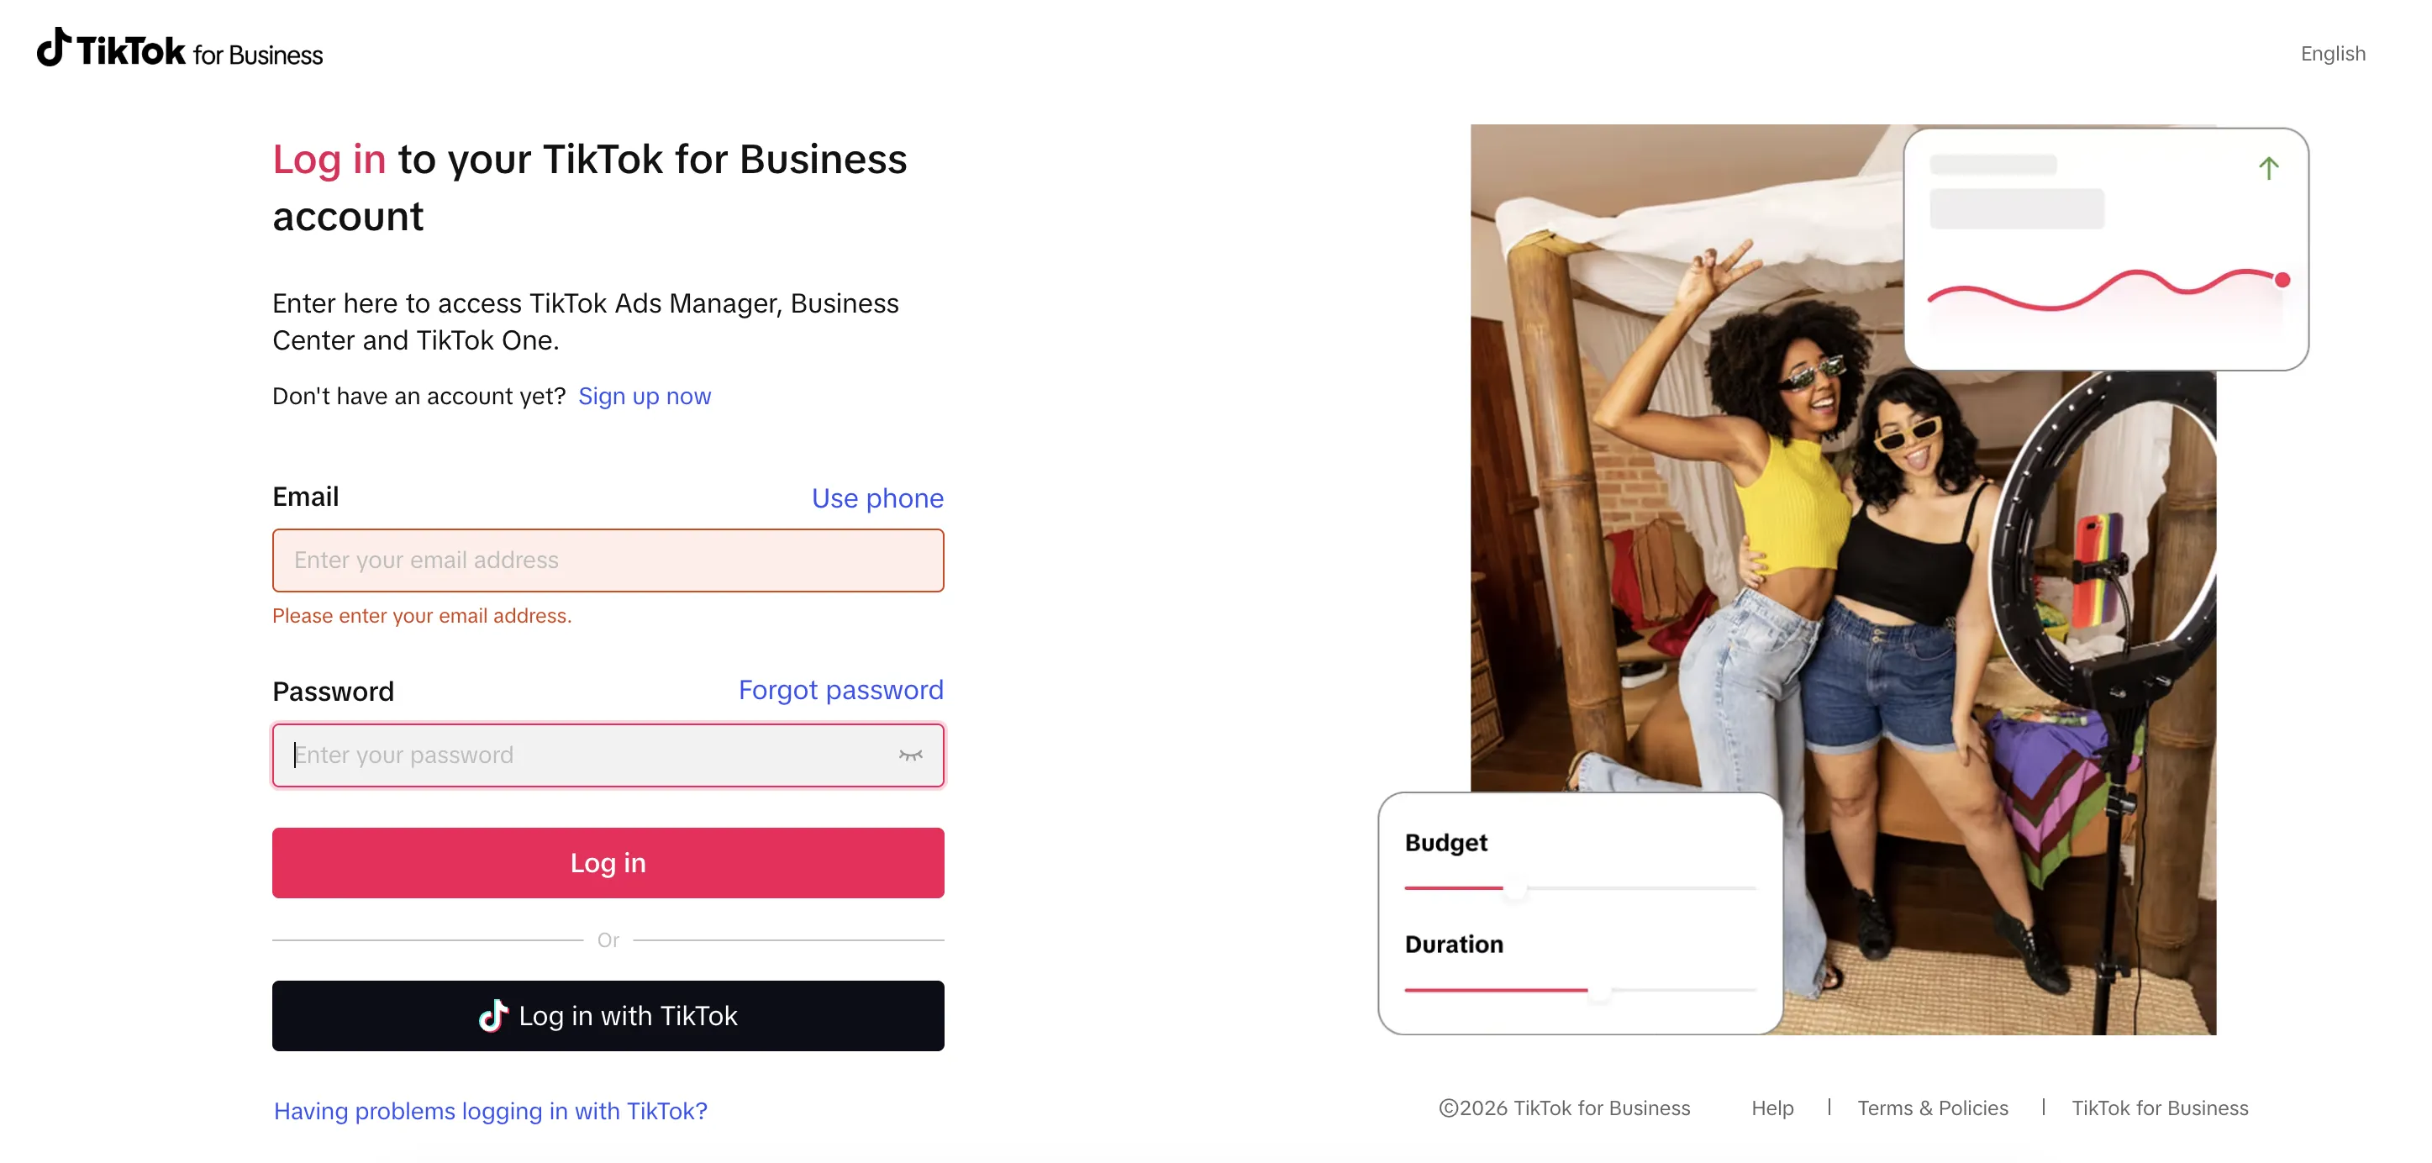
Task: Switch to Use phone login
Action: [x=877, y=498]
